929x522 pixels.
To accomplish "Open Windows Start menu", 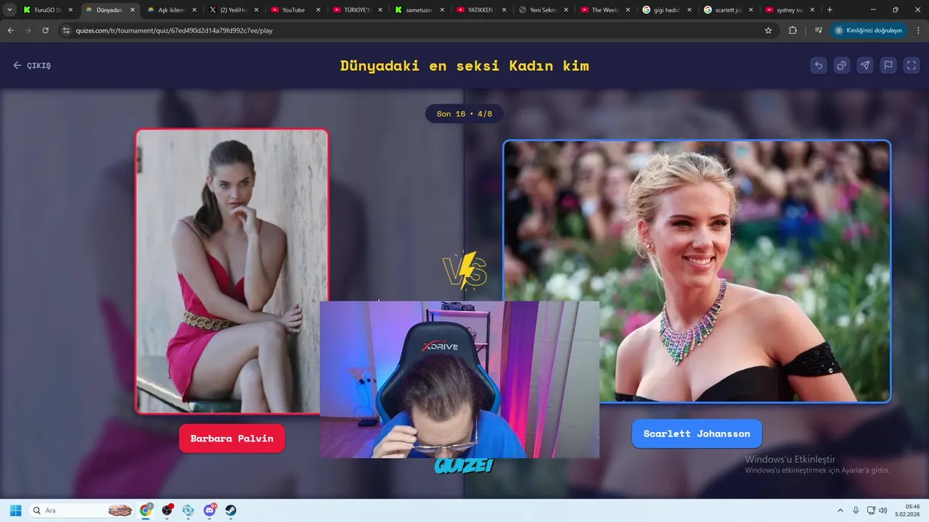I will pyautogui.click(x=15, y=510).
